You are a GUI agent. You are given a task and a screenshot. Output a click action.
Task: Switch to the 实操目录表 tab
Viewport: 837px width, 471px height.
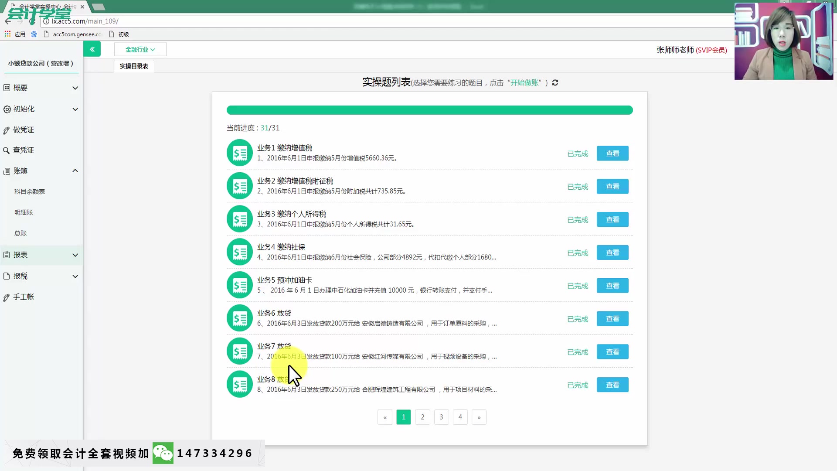click(134, 66)
